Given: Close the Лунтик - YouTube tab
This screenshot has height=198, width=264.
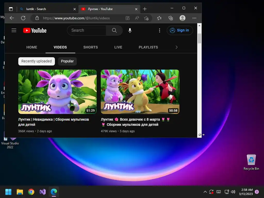Looking at the screenshot, I should click(136, 9).
